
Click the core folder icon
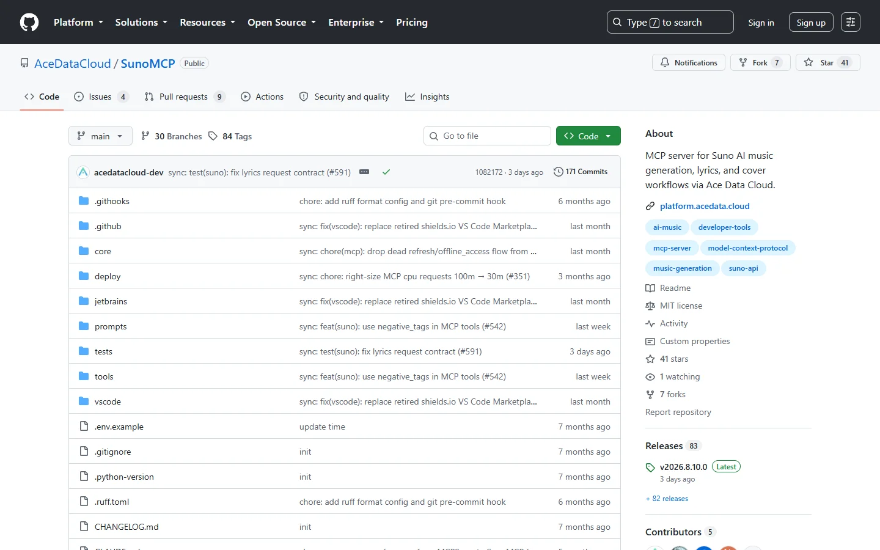tap(84, 251)
